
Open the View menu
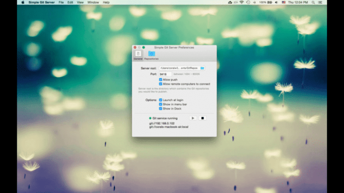[x=80, y=3]
